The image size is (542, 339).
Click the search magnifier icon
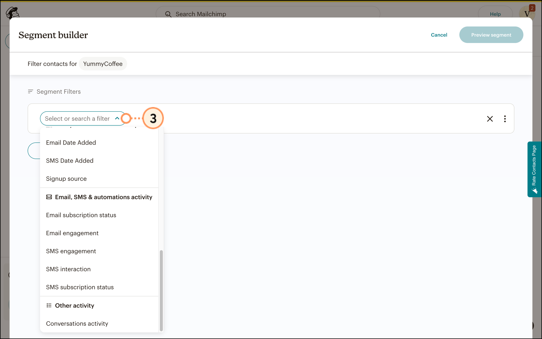[168, 14]
